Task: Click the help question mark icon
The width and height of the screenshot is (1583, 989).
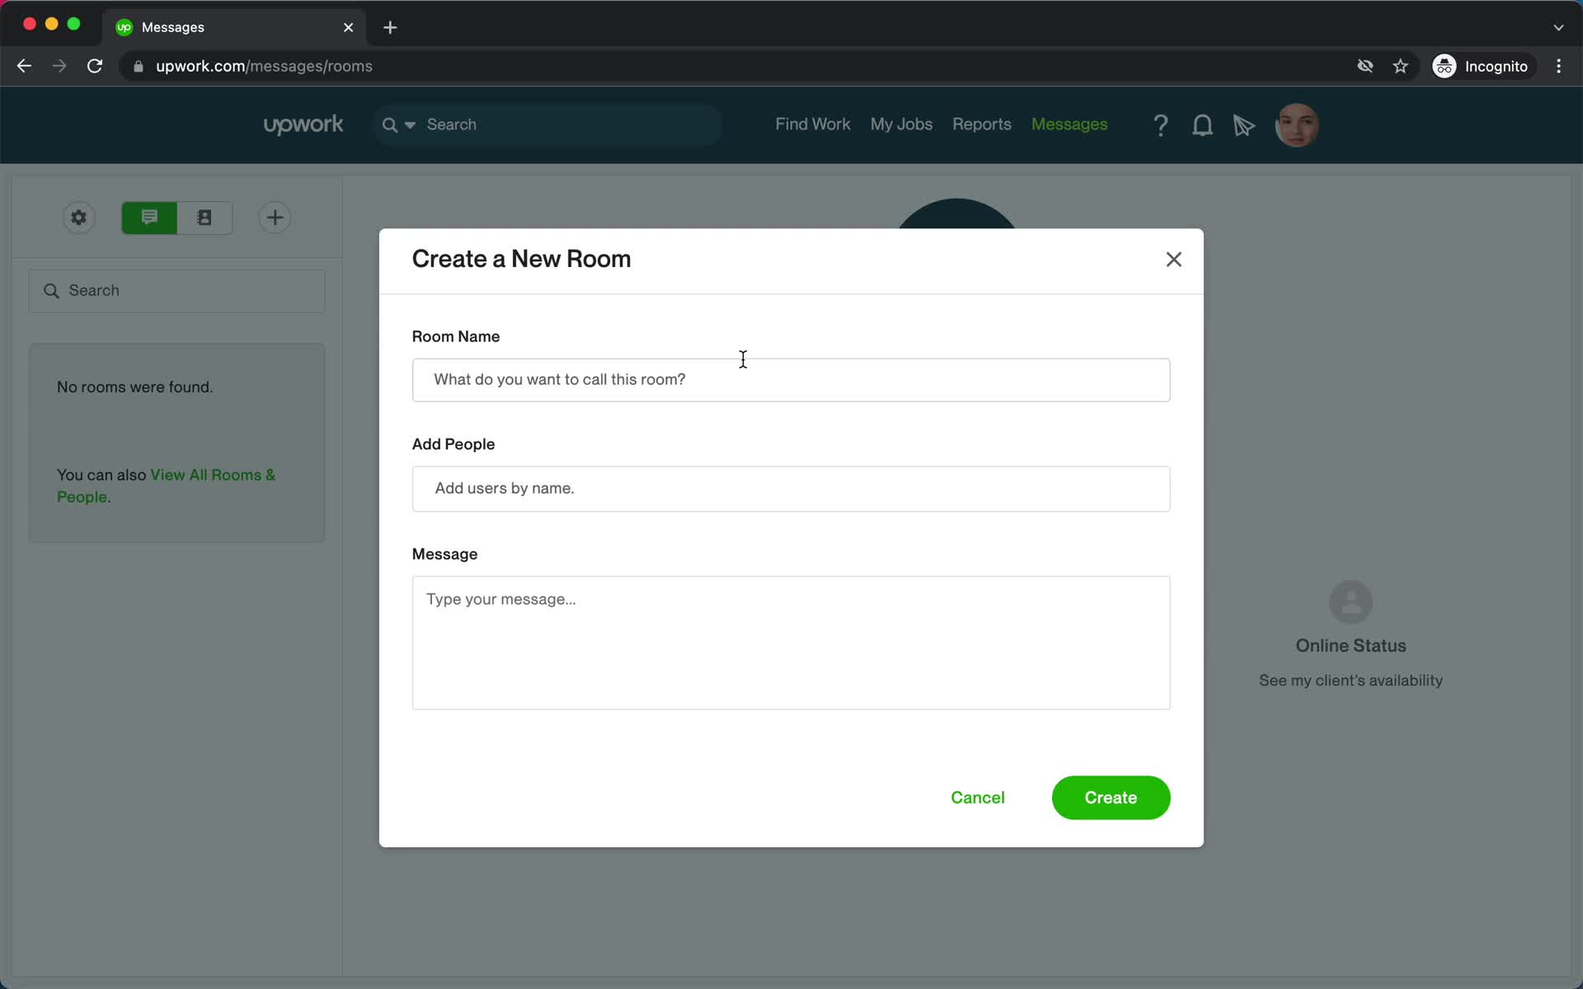Action: pos(1160,124)
